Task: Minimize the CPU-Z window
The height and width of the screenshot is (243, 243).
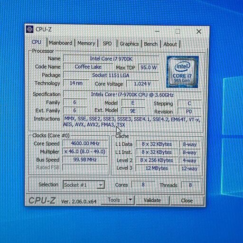Action: (157, 31)
